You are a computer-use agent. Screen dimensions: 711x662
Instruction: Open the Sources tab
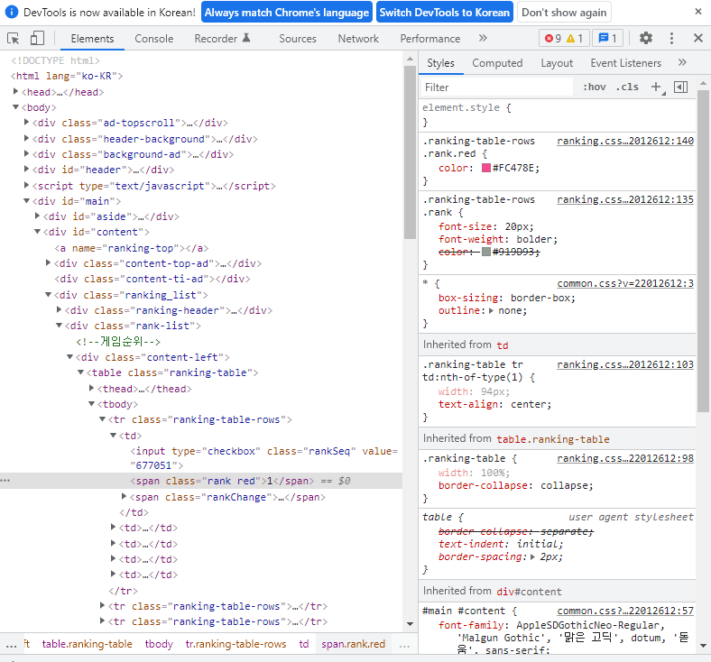298,39
